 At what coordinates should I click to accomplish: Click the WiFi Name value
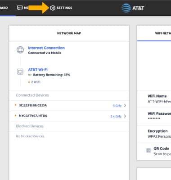159,101
